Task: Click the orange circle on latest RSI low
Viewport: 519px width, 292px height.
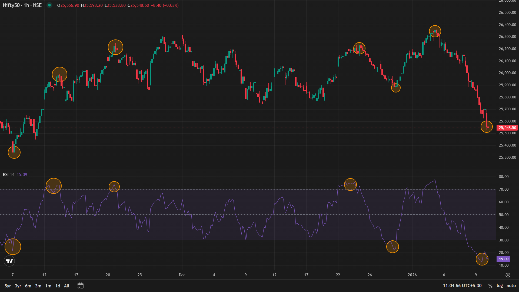Action: tap(482, 259)
